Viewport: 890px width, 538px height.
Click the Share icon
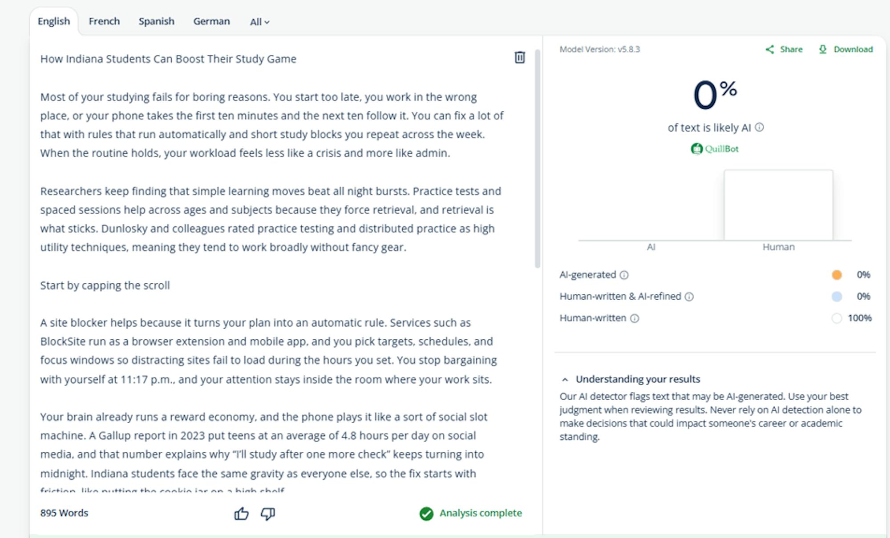(770, 49)
